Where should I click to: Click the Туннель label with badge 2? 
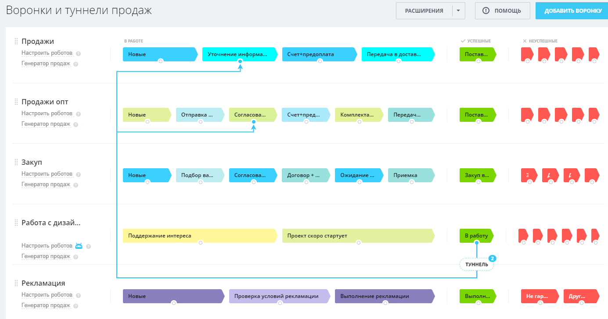477,265
